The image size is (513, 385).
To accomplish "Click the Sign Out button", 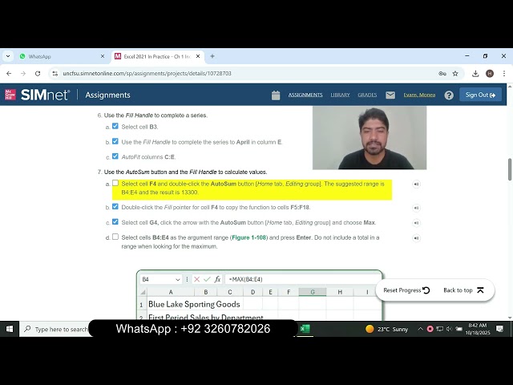I will [x=480, y=95].
